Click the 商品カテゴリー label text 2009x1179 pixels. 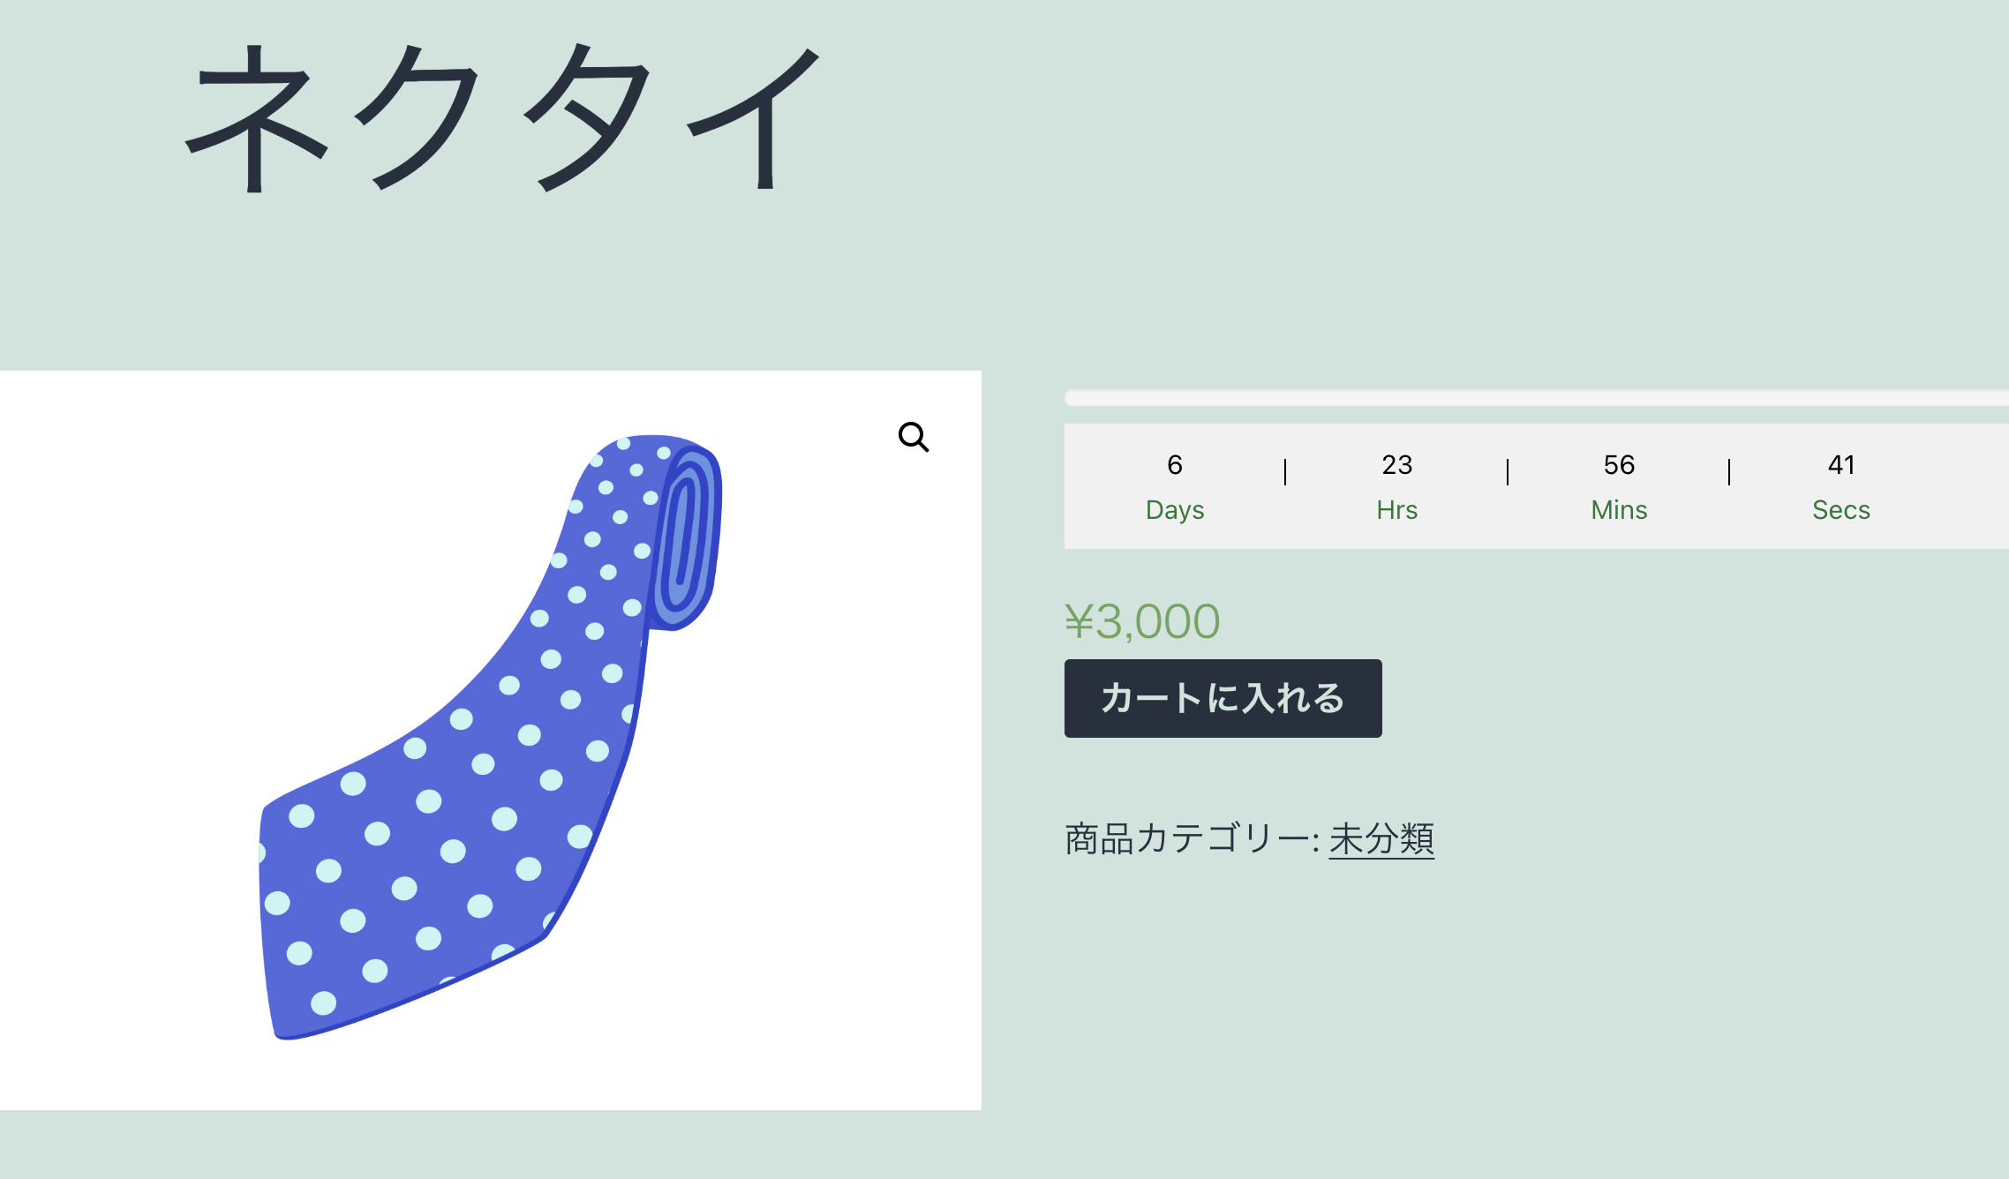pos(1192,838)
